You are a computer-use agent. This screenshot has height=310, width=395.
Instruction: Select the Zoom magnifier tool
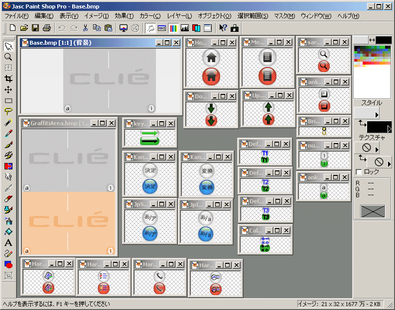pos(8,57)
